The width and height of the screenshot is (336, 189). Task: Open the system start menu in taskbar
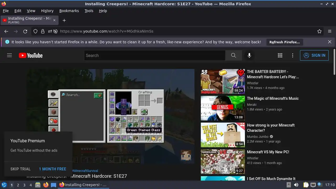pos(4,185)
